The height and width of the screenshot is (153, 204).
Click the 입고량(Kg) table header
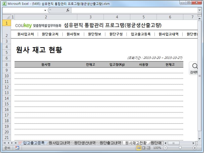pos(117,65)
